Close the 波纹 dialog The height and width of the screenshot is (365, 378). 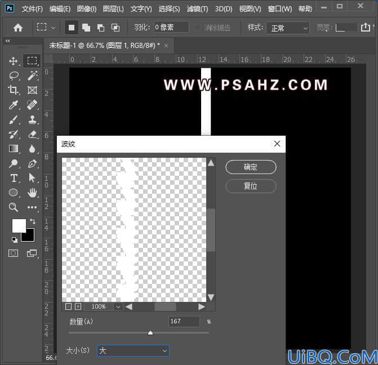point(277,144)
